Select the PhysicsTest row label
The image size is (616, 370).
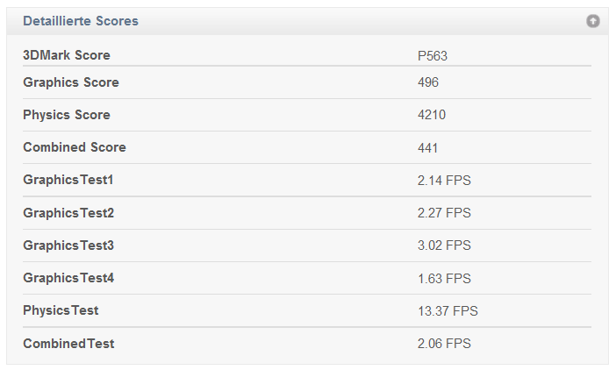61,310
